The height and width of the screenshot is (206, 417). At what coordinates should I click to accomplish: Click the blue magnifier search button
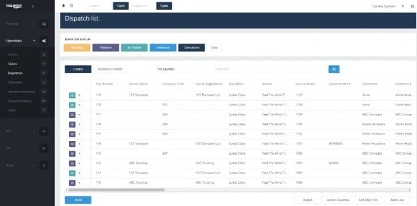point(334,69)
